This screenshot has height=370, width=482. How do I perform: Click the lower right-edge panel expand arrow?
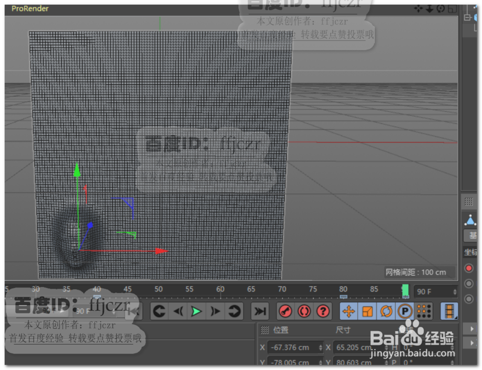[x=472, y=343]
